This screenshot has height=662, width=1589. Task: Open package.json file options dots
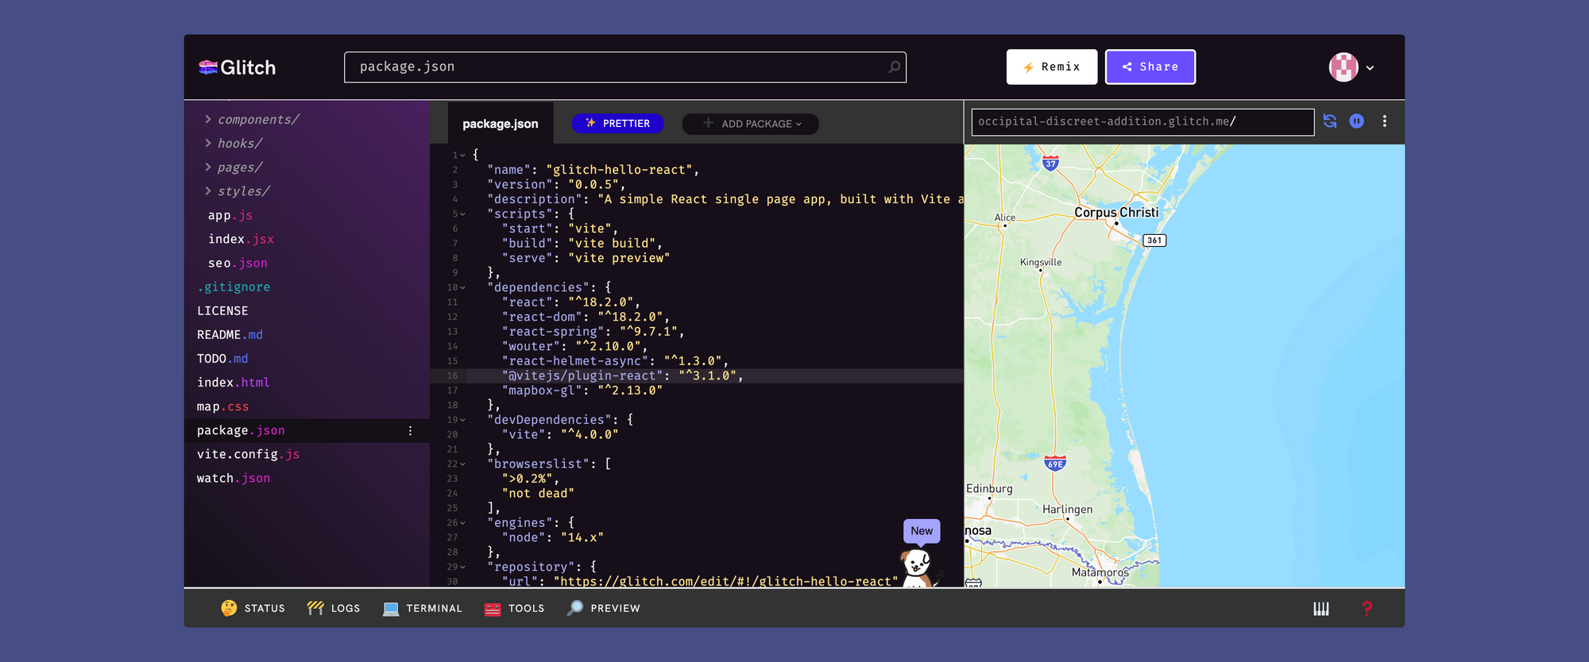(410, 431)
